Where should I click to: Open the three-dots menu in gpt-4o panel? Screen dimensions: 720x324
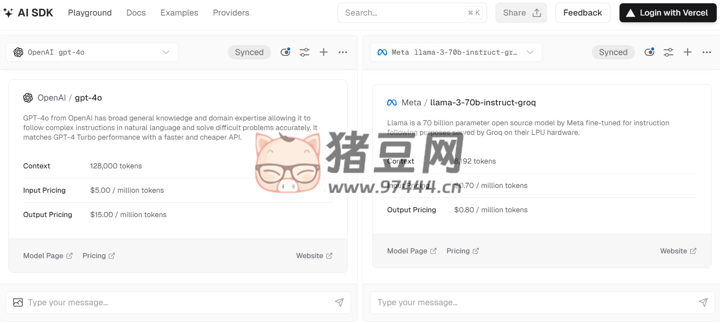click(343, 52)
